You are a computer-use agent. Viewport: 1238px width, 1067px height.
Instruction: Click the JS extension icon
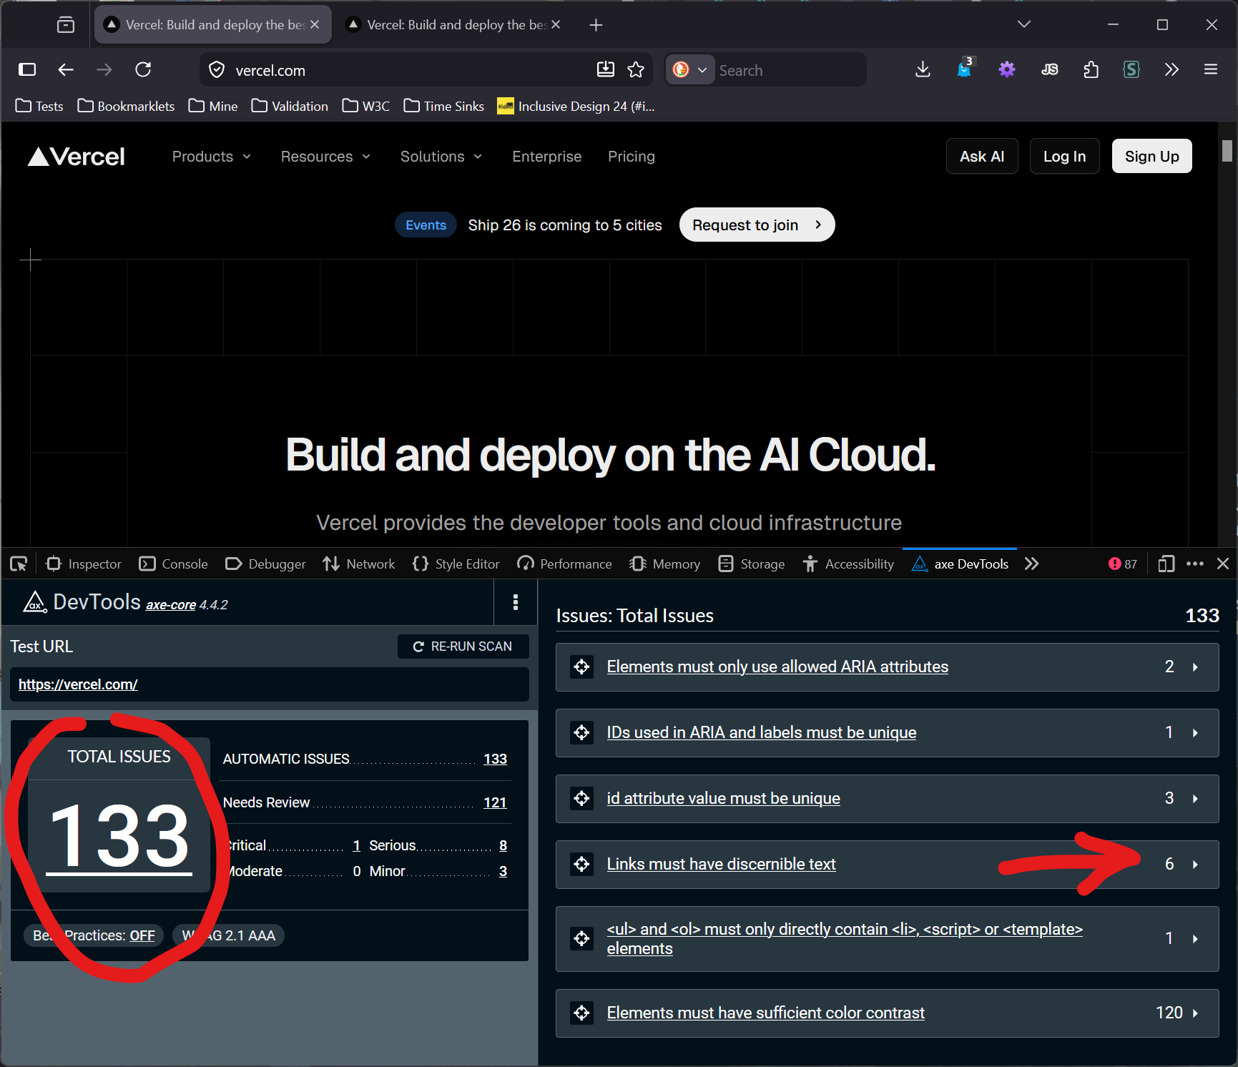coord(1049,69)
